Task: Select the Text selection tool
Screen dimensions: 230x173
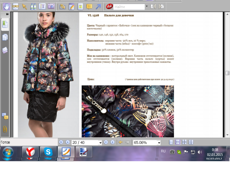Action: click(x=42, y=6)
